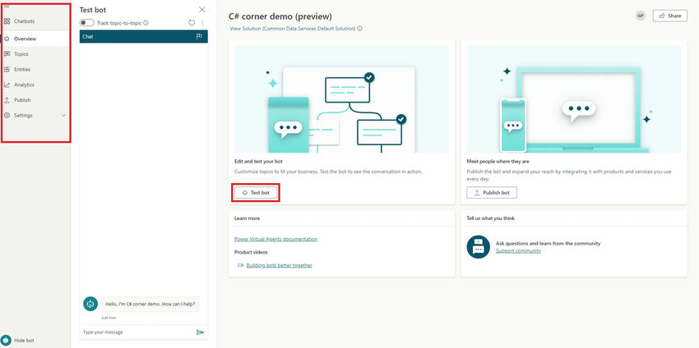Click the Share button

tap(670, 16)
